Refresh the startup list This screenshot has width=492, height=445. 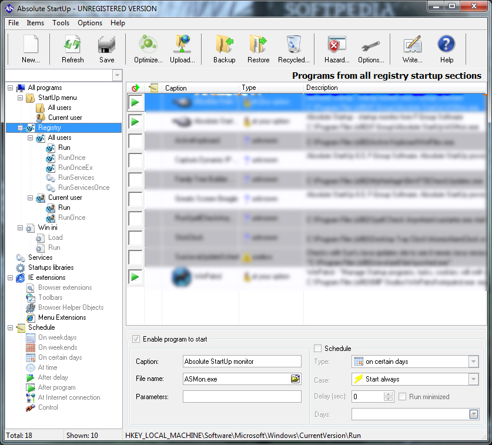tap(72, 49)
